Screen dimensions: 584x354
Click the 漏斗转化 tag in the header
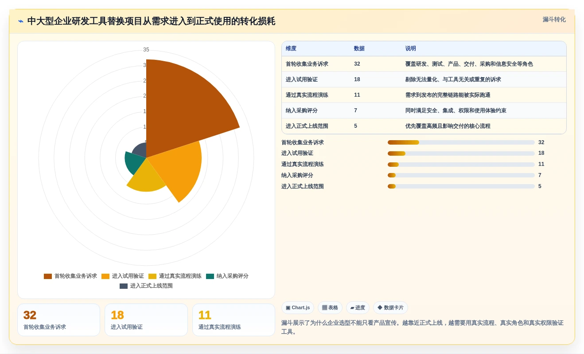coord(554,20)
